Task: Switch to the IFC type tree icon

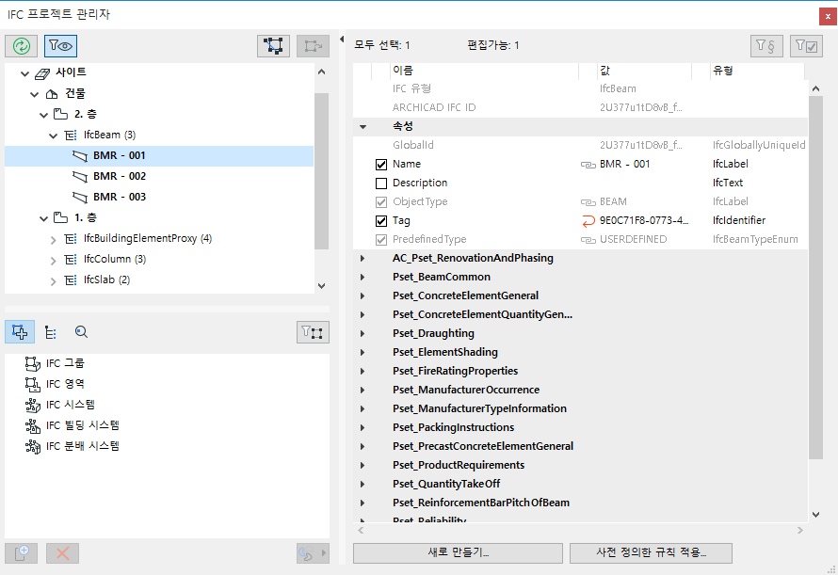Action: [51, 332]
